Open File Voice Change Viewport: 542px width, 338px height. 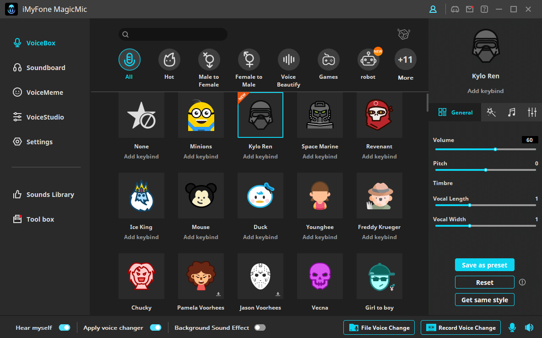(379, 327)
